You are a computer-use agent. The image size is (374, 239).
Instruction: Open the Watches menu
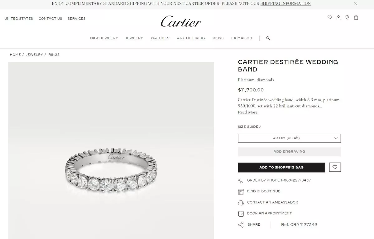160,38
